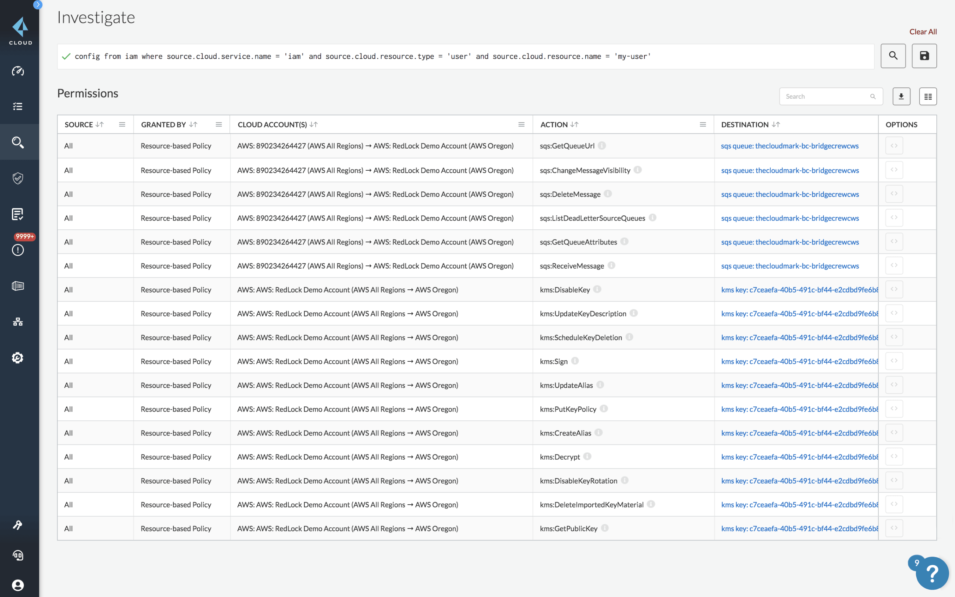This screenshot has width=955, height=597.
Task: Open sqs queue link in sqs:DeleteMessage row
Action: coord(790,194)
